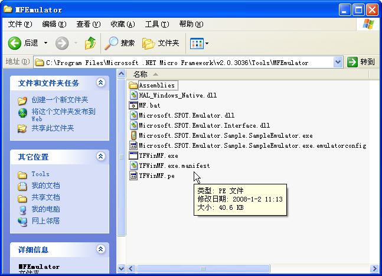
Task: Open the address bar dropdown arrow
Action: pyautogui.click(x=338, y=62)
